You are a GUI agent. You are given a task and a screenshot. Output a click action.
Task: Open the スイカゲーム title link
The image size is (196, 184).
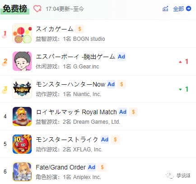55,29
